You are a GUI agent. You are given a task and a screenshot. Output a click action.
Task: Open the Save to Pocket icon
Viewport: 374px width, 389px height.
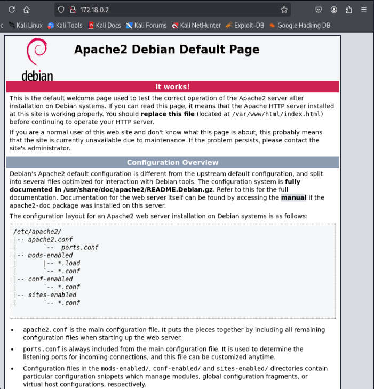click(x=319, y=10)
